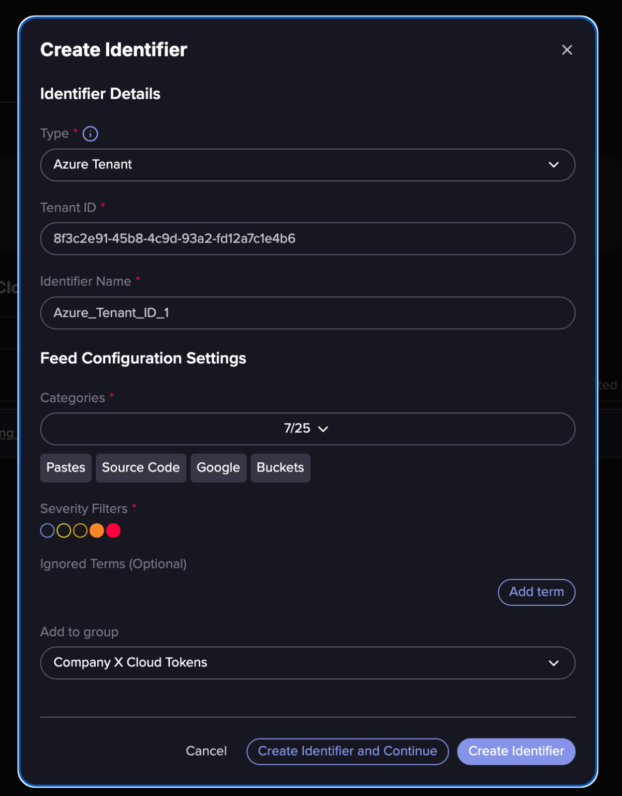622x796 pixels.
Task: Click the Google category chip
Action: click(x=218, y=467)
